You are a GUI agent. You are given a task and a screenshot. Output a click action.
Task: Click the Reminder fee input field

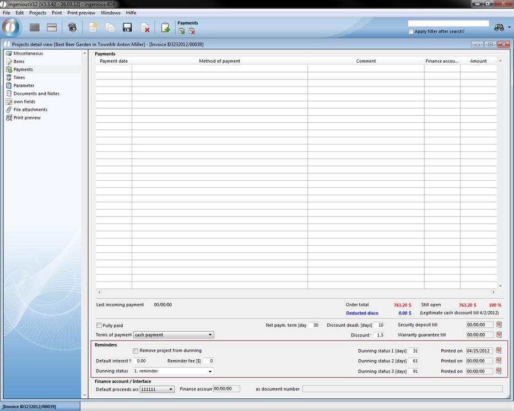point(208,361)
